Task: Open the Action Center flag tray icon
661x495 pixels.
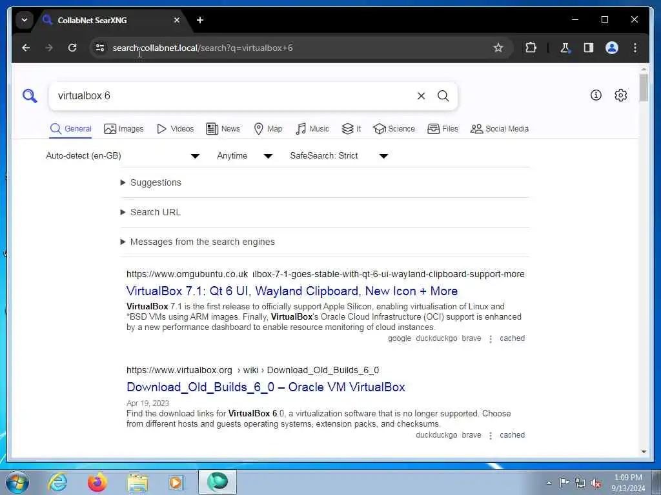Action: (x=564, y=482)
